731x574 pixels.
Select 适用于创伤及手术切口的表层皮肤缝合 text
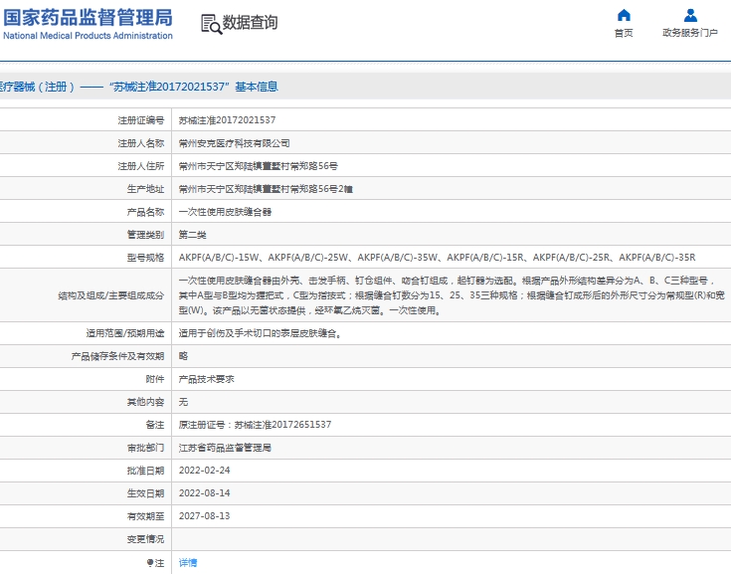261,333
